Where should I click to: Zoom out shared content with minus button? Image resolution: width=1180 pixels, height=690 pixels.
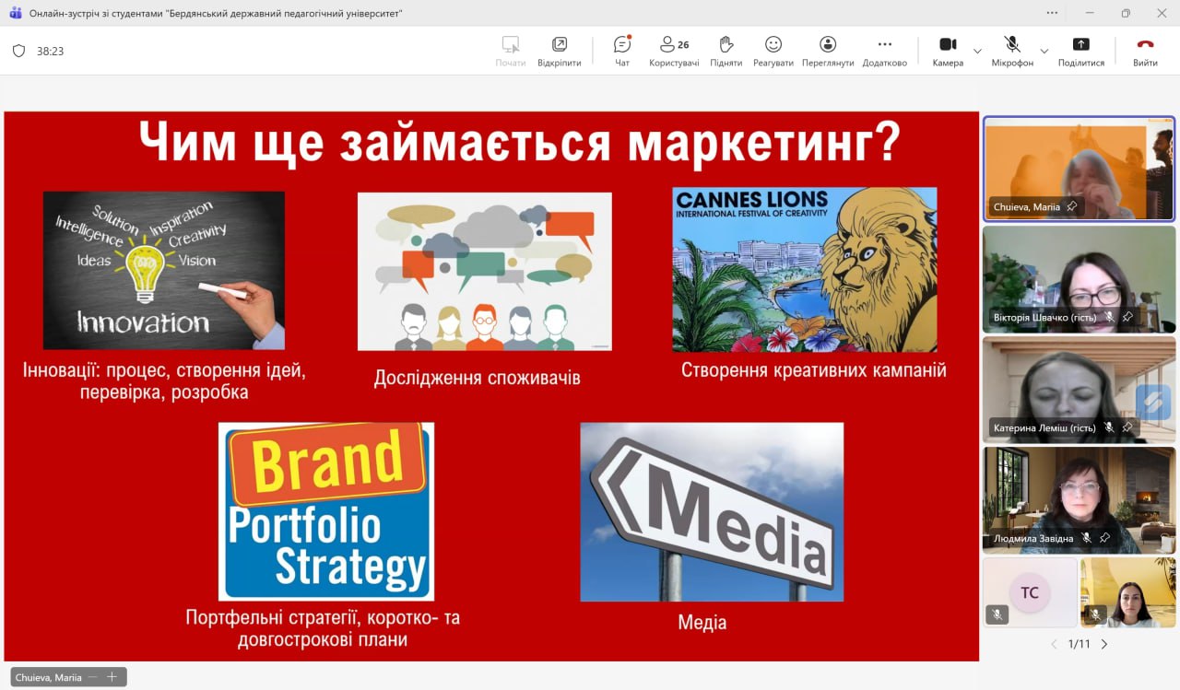tap(93, 677)
